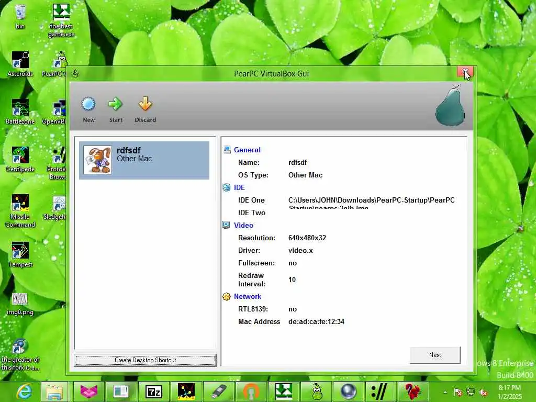Screen dimensions: 536x402
Task: Click the Redraw Interval value 10
Action: (292, 280)
